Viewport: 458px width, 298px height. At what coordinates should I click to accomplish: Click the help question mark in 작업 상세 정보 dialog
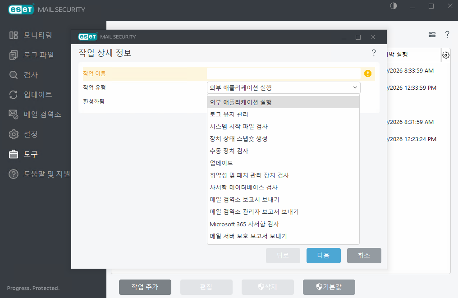(x=374, y=53)
